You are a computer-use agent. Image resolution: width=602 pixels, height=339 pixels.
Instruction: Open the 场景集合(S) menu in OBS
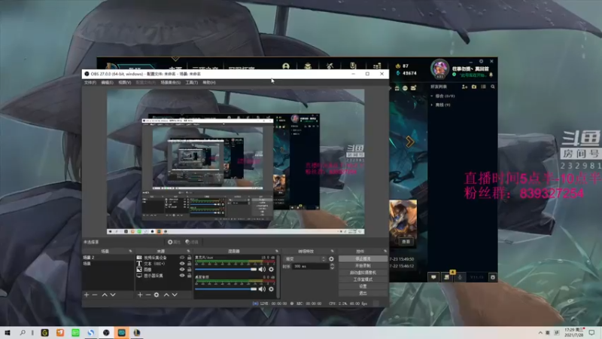point(171,82)
